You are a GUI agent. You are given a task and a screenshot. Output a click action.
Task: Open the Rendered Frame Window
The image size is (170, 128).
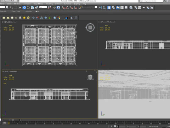(140, 7)
